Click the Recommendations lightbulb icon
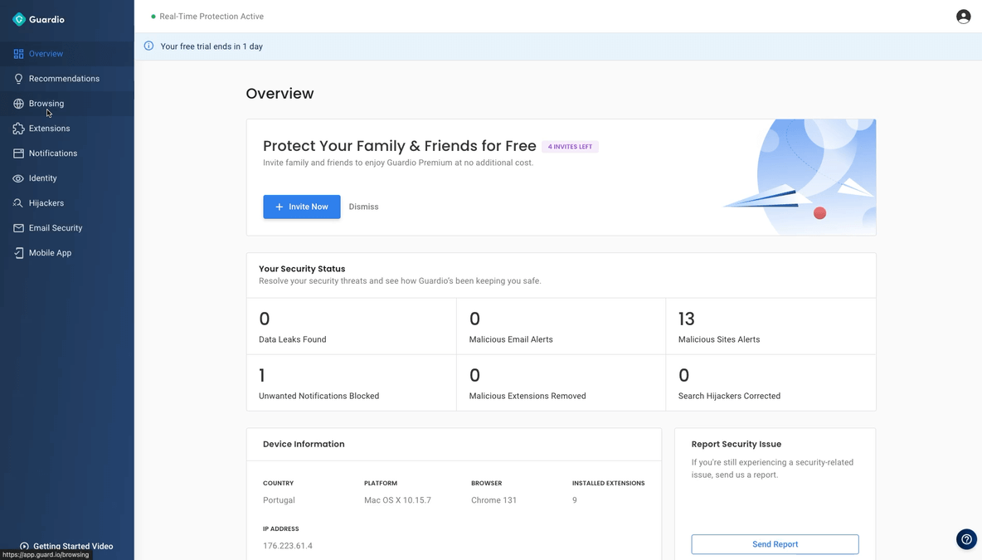 point(18,79)
